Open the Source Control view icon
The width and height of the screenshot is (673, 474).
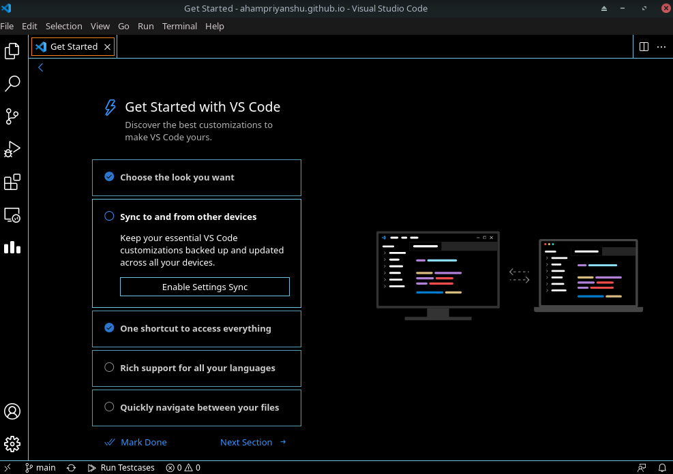tap(12, 116)
